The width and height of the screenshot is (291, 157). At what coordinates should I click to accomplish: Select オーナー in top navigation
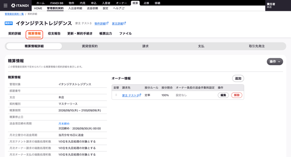click(x=121, y=3)
